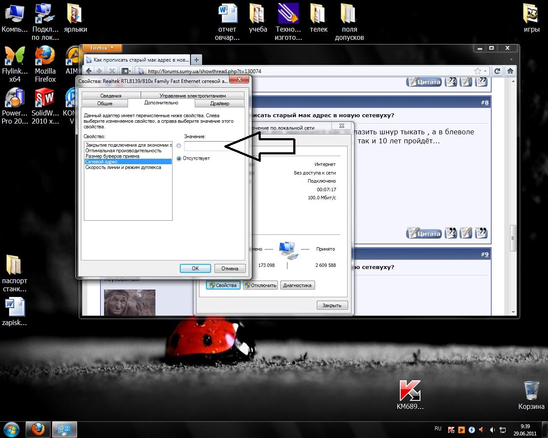The width and height of the screenshot is (548, 438).
Task: Click the network address value input field
Action: pyautogui.click(x=204, y=146)
